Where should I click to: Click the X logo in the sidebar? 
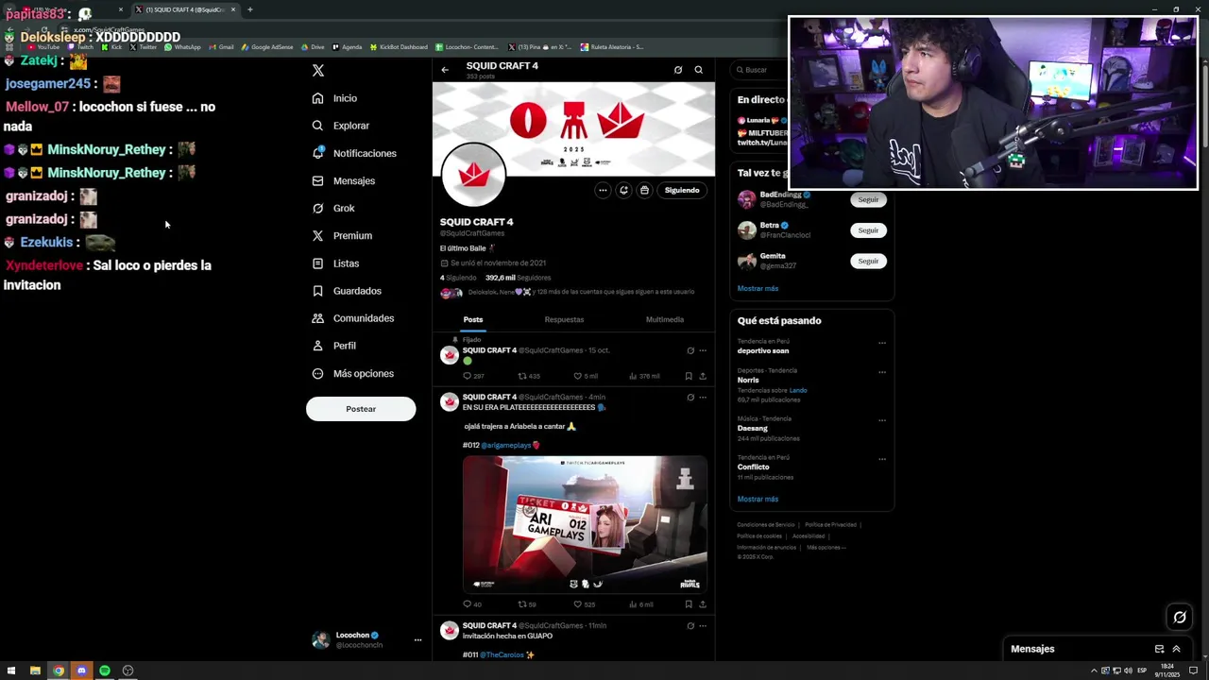(x=318, y=71)
